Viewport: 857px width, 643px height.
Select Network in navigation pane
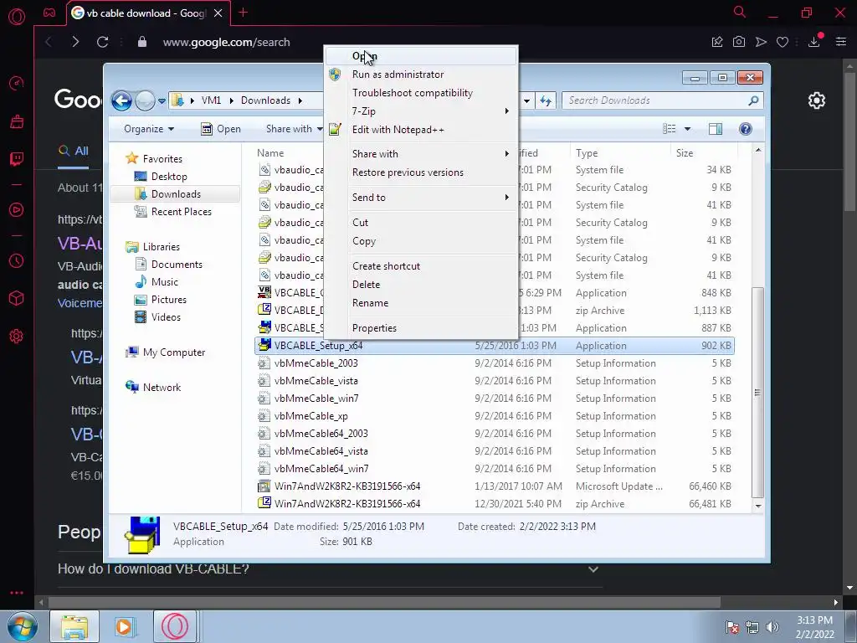pos(162,388)
